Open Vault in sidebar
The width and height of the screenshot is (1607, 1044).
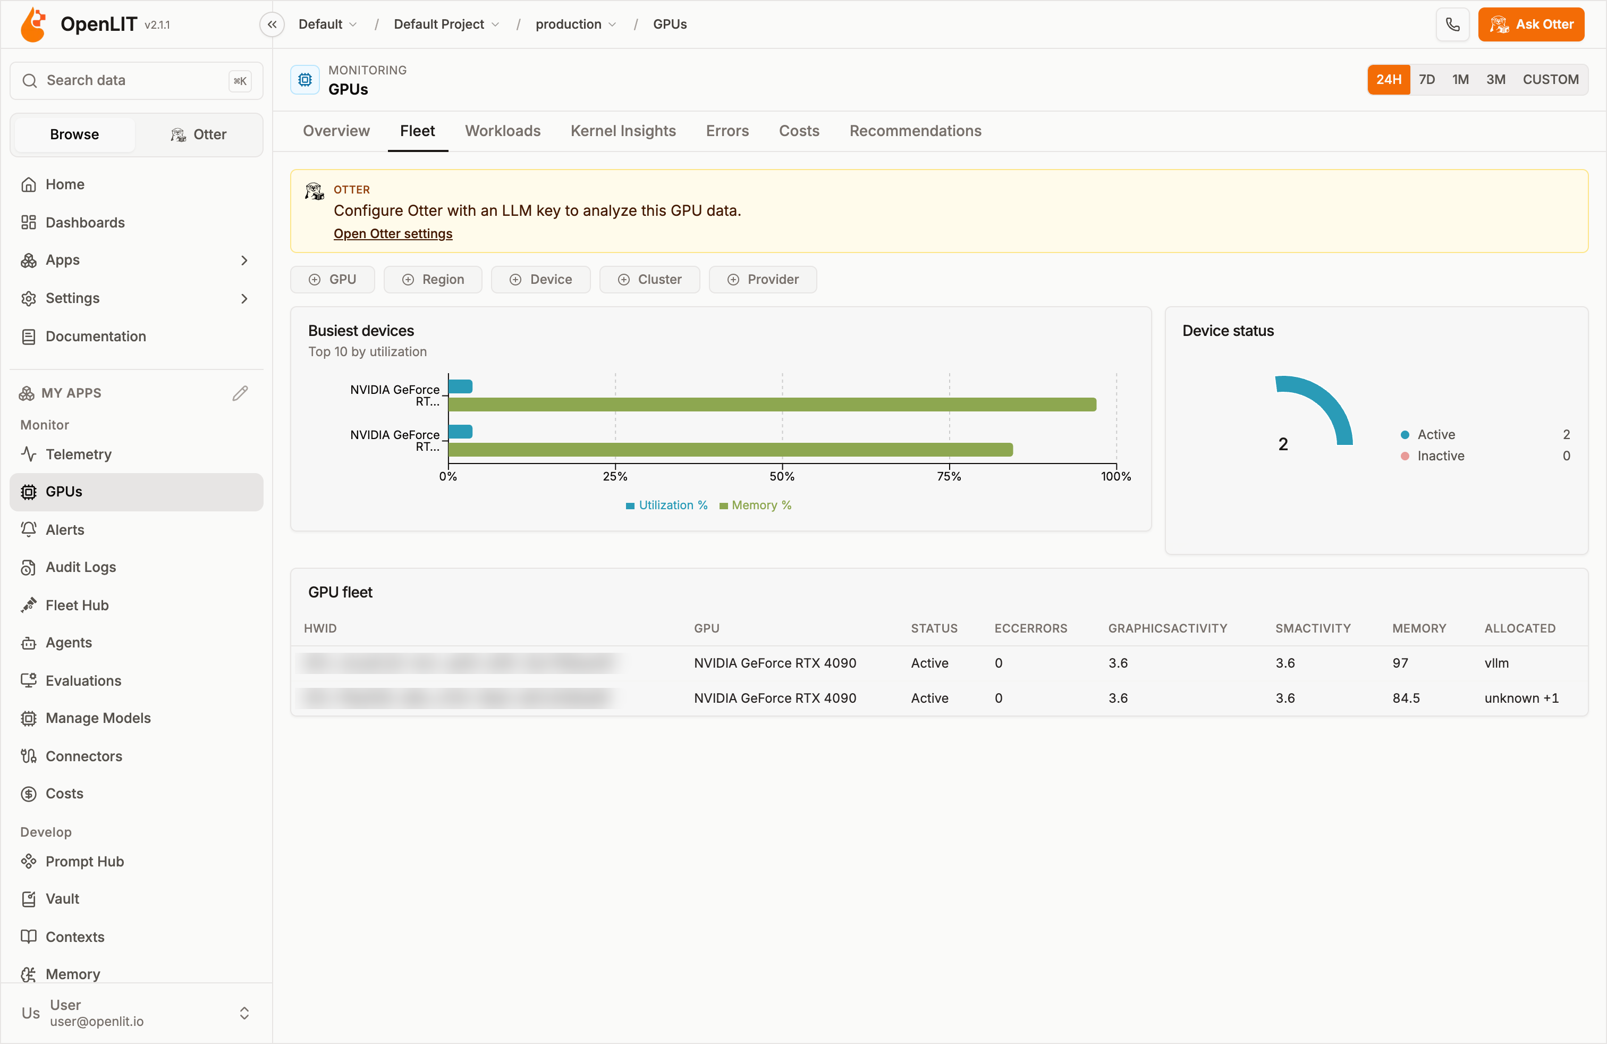click(137, 899)
